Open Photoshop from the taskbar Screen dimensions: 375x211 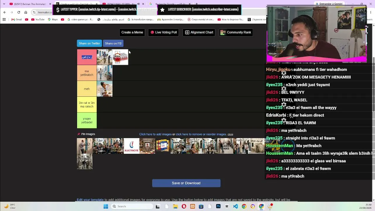click(218, 206)
